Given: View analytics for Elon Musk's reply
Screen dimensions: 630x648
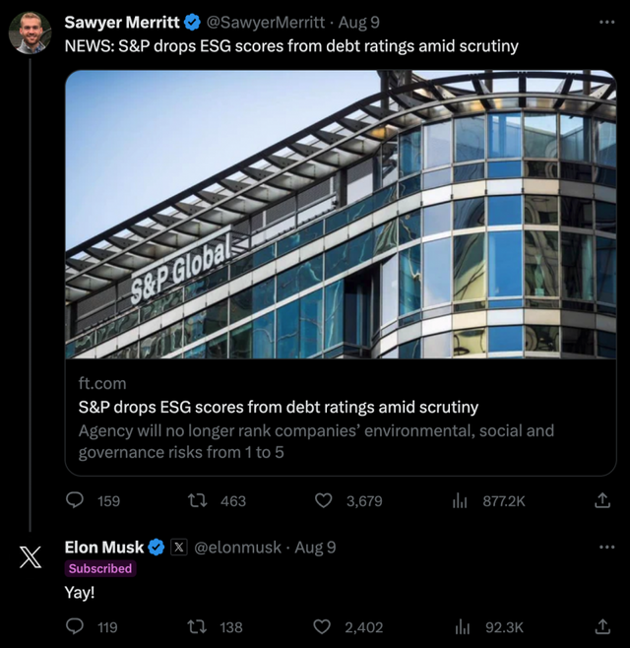Looking at the screenshot, I should point(459,626).
